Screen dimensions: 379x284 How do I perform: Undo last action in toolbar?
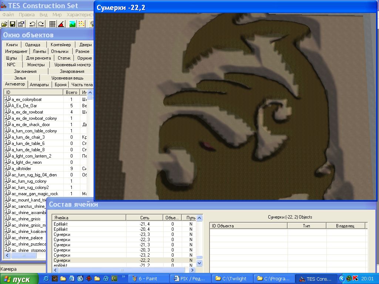[x=33, y=24]
